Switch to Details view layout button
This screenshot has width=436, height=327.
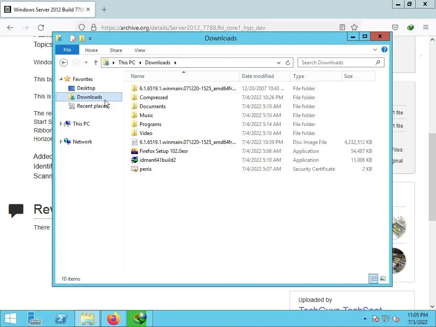click(373, 278)
